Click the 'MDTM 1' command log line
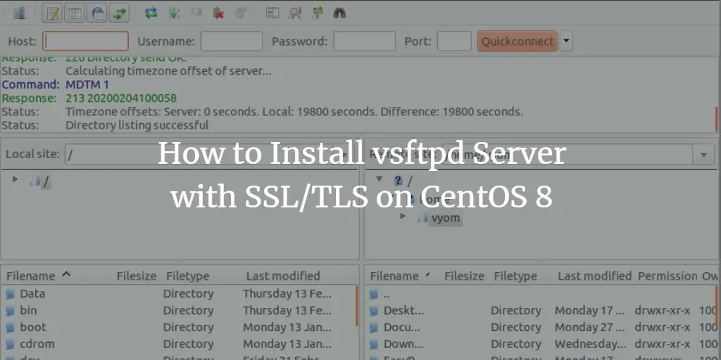The width and height of the screenshot is (721, 360). click(x=87, y=84)
